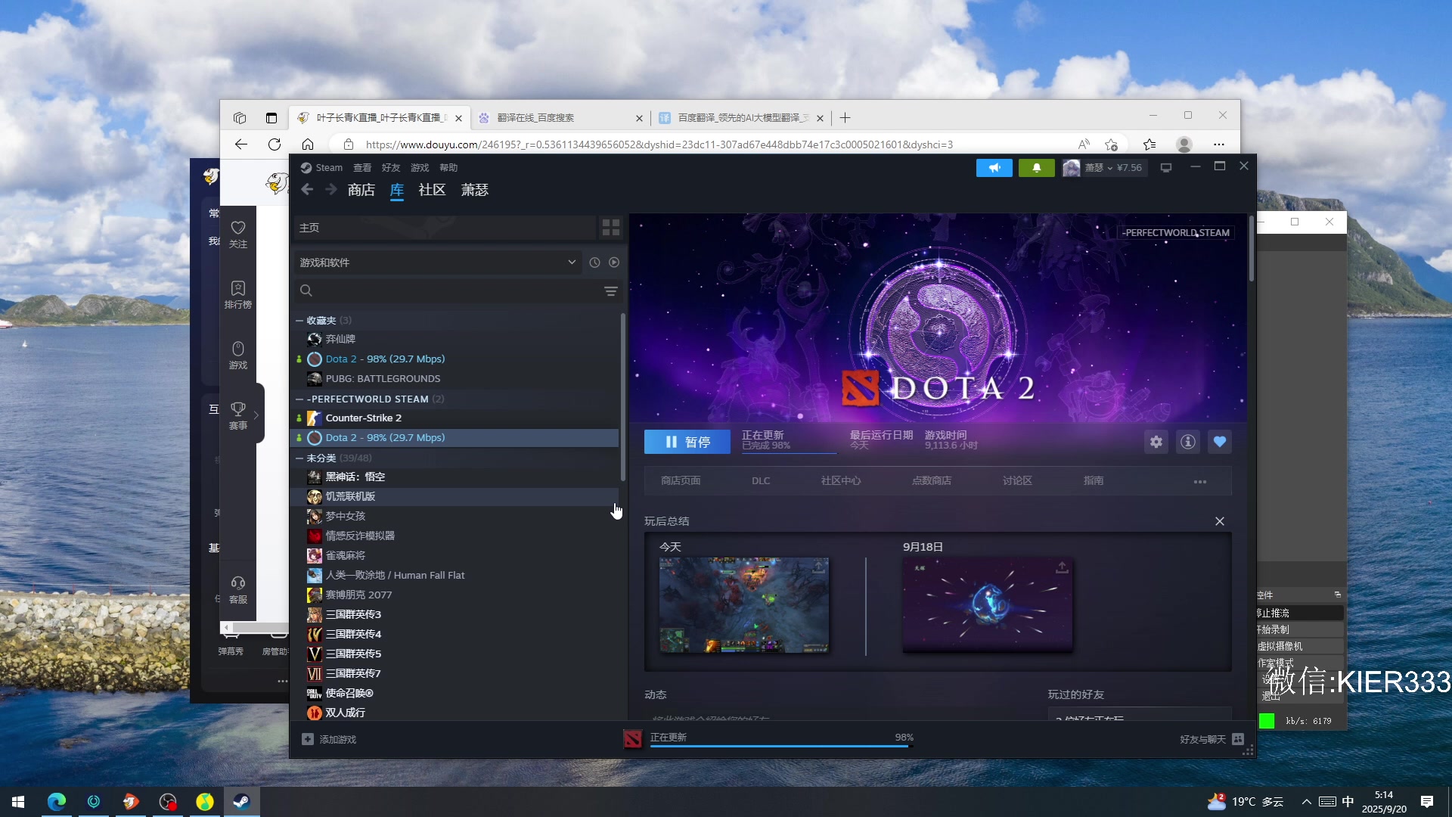Click the Dota 2 download icon in bottom bar
Image resolution: width=1452 pixels, height=817 pixels.
[x=633, y=739]
